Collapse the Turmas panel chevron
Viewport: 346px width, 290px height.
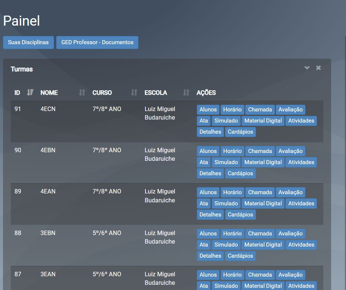click(x=307, y=68)
